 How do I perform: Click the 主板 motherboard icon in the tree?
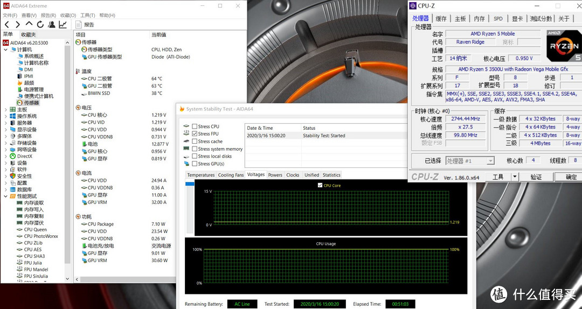coord(12,109)
